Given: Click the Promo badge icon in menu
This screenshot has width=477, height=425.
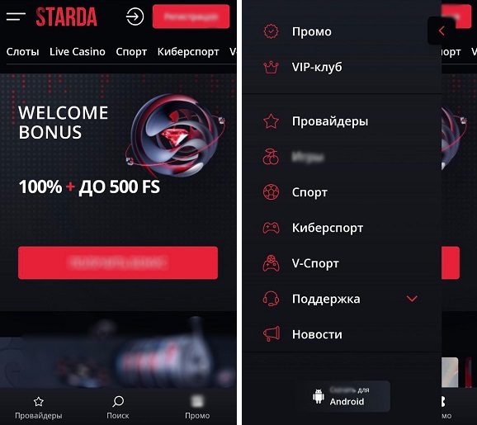Looking at the screenshot, I should (271, 31).
